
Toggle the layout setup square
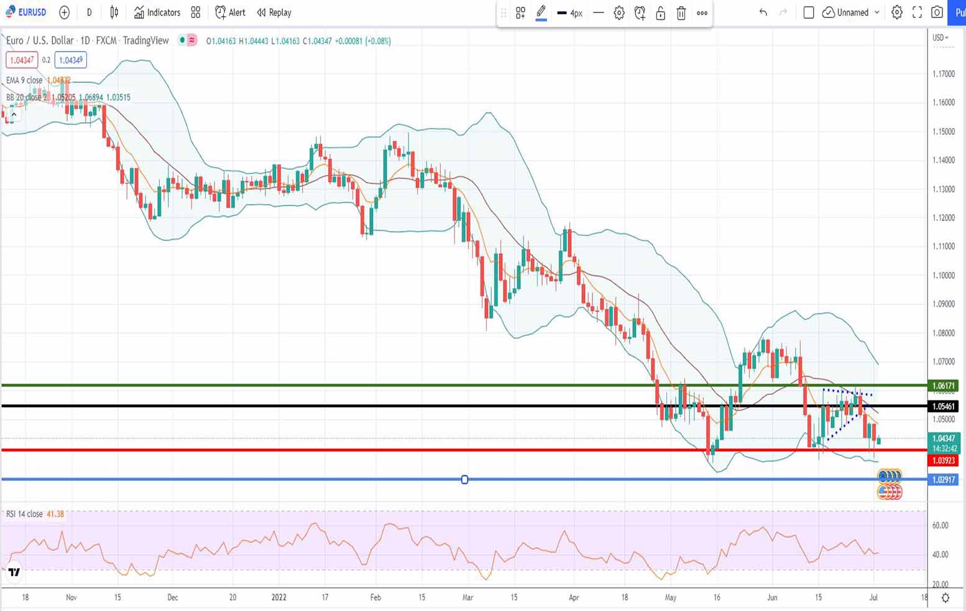tap(809, 12)
